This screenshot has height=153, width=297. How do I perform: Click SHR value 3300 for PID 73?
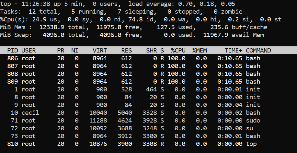(150, 136)
